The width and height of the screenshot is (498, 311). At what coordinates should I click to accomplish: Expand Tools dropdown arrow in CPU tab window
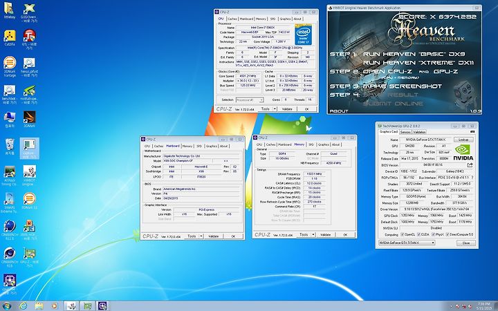275,109
